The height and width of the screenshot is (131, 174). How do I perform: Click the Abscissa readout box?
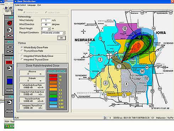tap(32, 73)
